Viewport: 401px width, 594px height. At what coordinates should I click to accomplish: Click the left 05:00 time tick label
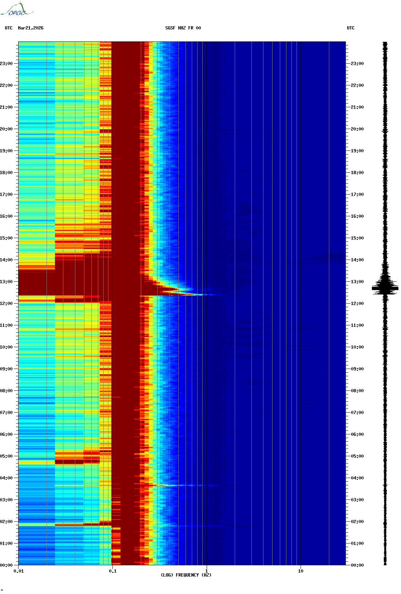[x=7, y=456]
